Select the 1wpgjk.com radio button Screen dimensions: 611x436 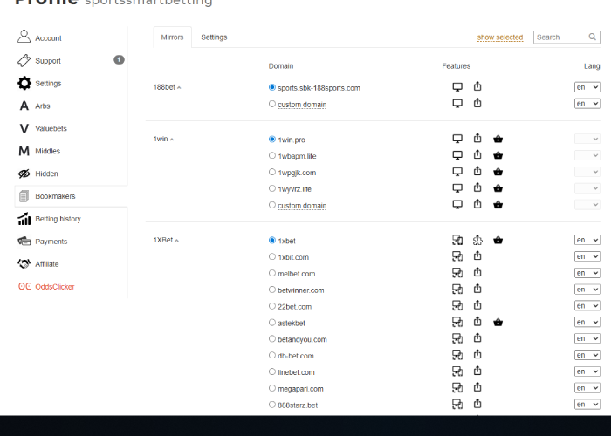coord(272,172)
